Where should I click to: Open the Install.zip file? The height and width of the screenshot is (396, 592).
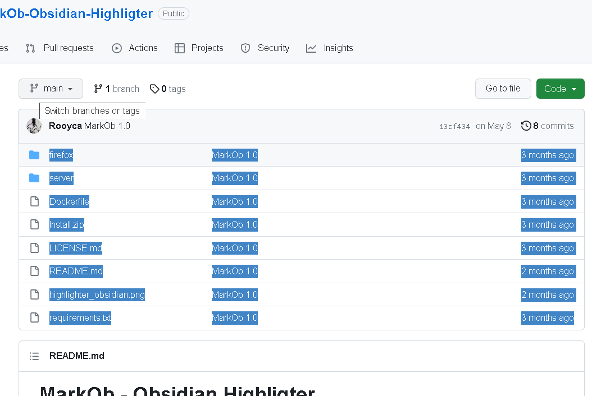[x=67, y=225]
